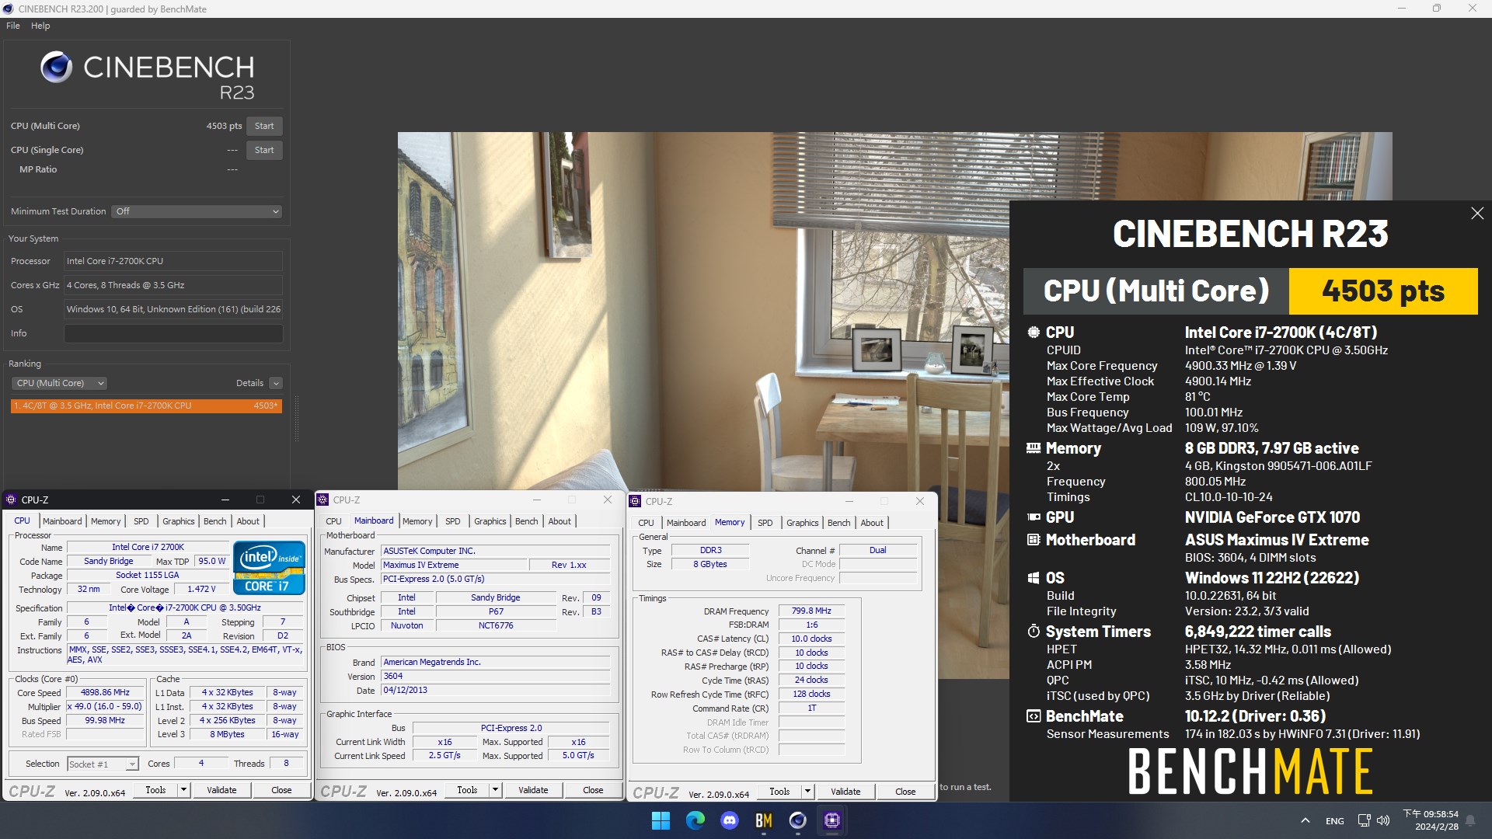Image resolution: width=1492 pixels, height=839 pixels.
Task: Open SPD tab in Mainboard CPU-Z window
Action: click(453, 521)
